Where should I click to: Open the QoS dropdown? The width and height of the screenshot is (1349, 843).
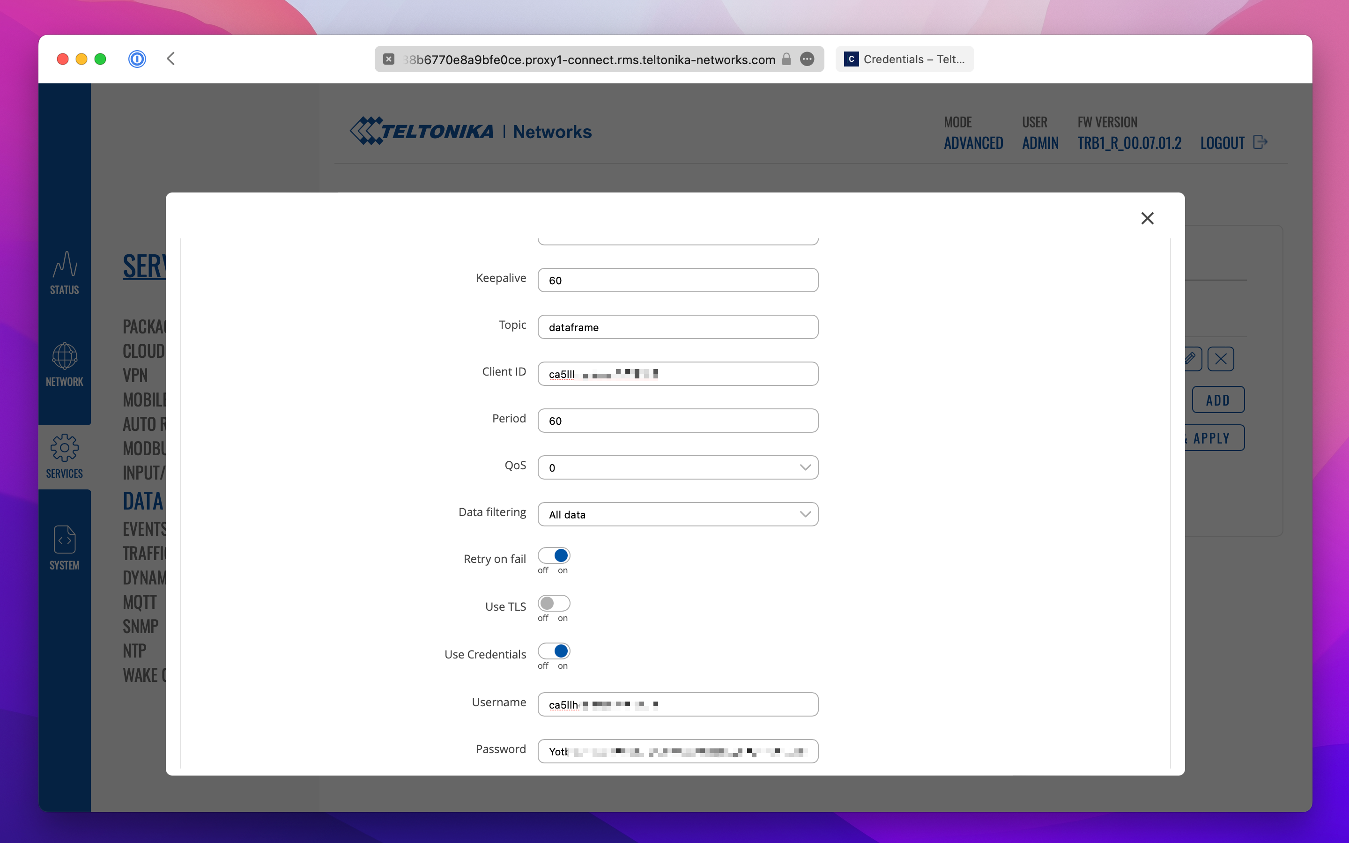[x=677, y=467]
